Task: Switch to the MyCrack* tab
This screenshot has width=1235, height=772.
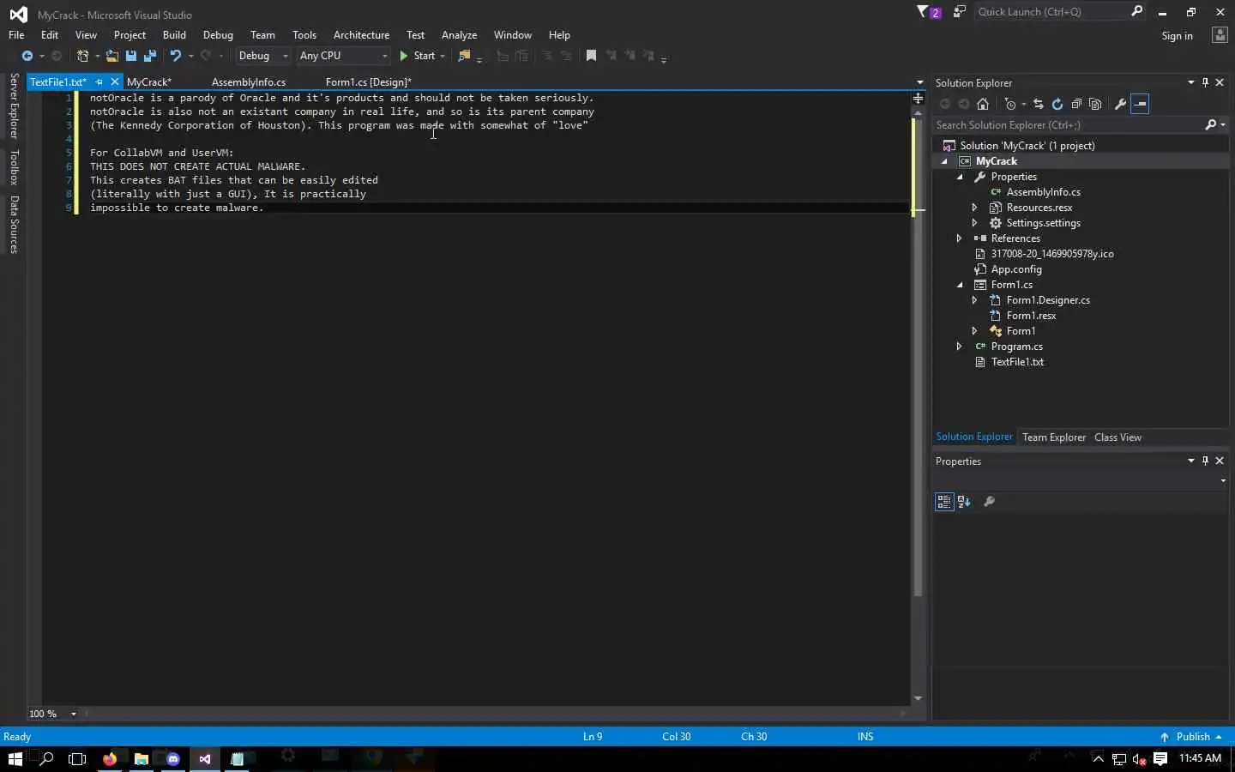Action: [149, 82]
